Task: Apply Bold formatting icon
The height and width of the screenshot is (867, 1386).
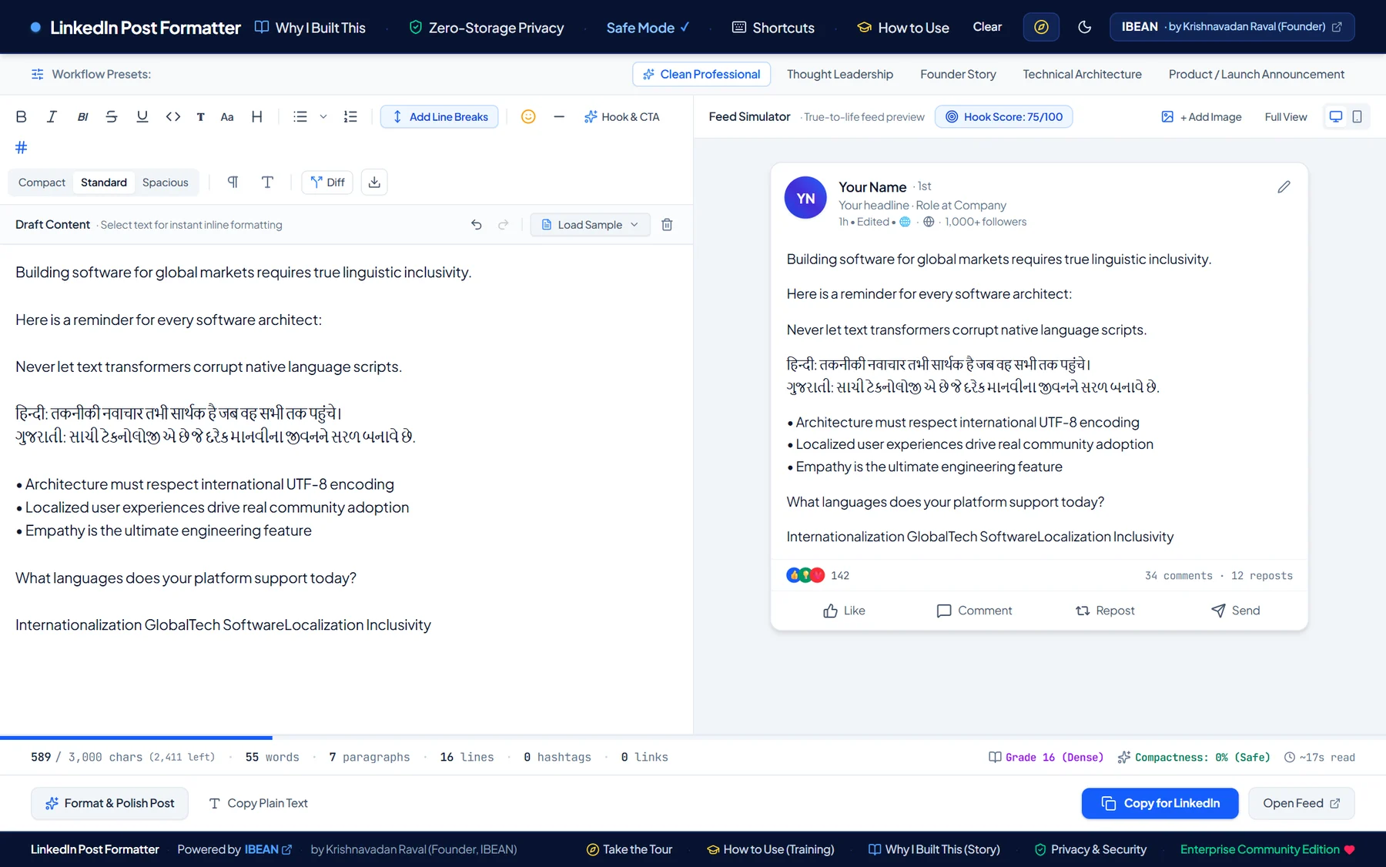Action: 22,117
